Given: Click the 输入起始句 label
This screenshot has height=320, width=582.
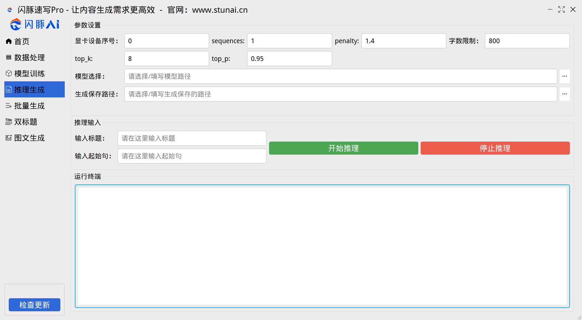Looking at the screenshot, I should (93, 156).
